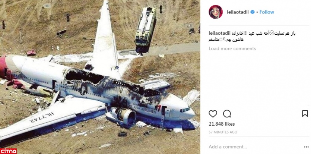Viewport: 311px width, 154px height.
Task: Click the HL7742 marking on the wing
Action: tap(42, 117)
